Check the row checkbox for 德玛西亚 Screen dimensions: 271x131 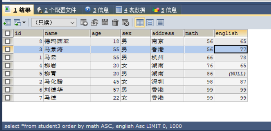click(8, 41)
